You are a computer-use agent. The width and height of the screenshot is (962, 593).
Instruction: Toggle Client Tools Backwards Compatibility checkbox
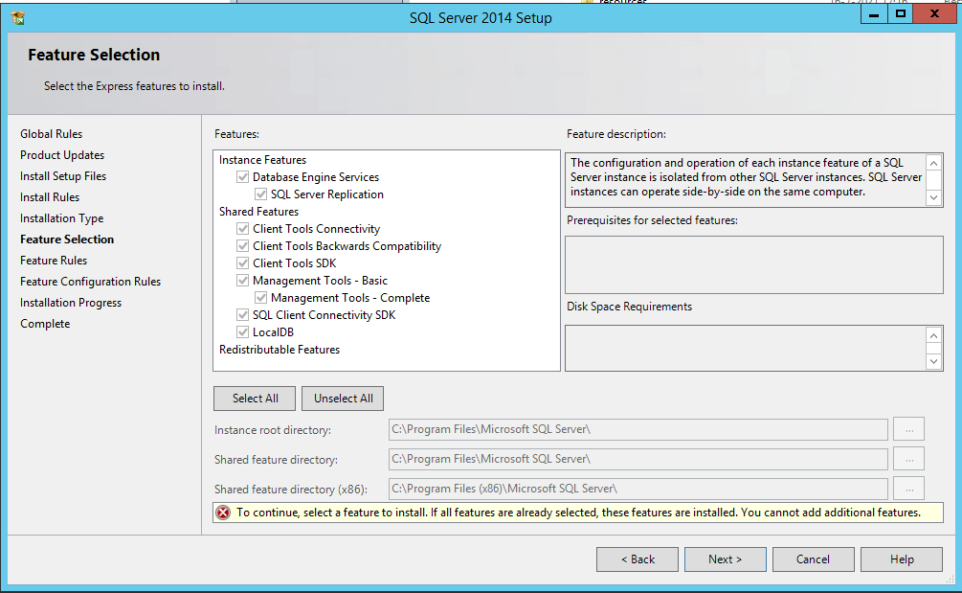tap(243, 245)
